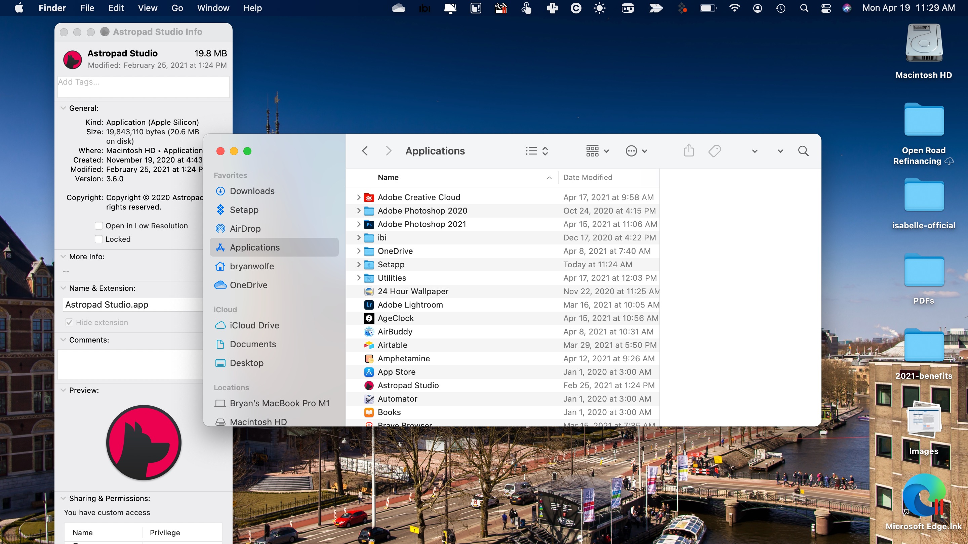This screenshot has width=968, height=544.
Task: Open the File menu
Action: 87,8
